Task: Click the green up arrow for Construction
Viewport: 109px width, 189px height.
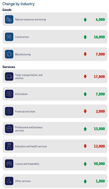Action: pos(85,37)
